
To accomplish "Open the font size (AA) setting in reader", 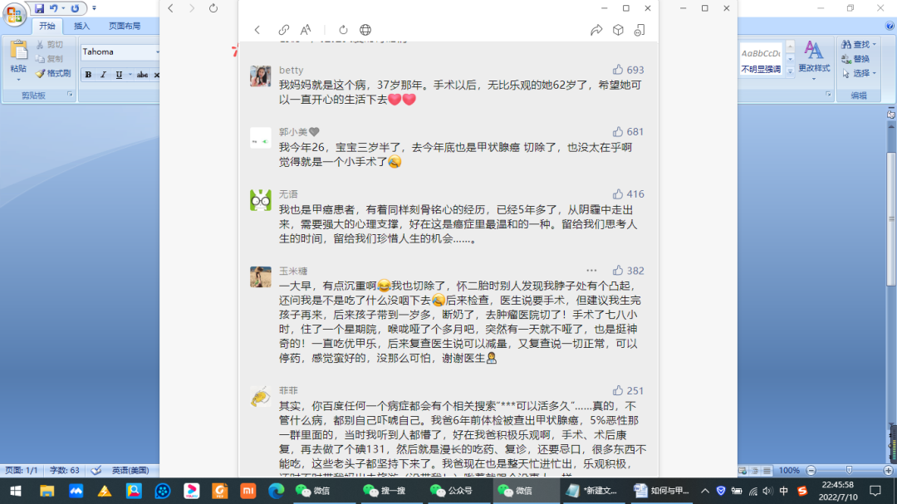I will (x=306, y=29).
